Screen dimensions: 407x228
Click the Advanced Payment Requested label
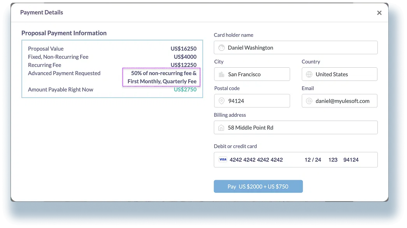click(x=64, y=73)
